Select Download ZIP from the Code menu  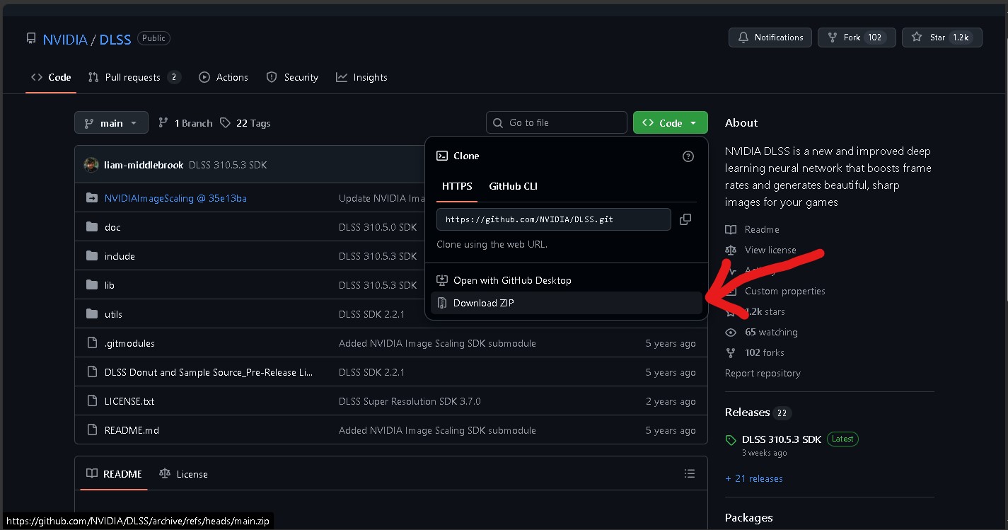pyautogui.click(x=484, y=302)
